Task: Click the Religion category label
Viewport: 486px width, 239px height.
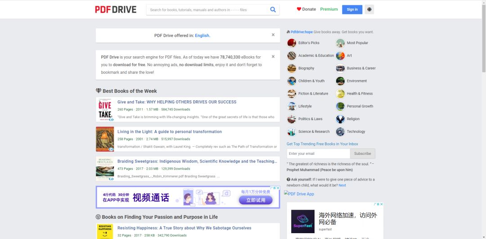Action: [353, 119]
